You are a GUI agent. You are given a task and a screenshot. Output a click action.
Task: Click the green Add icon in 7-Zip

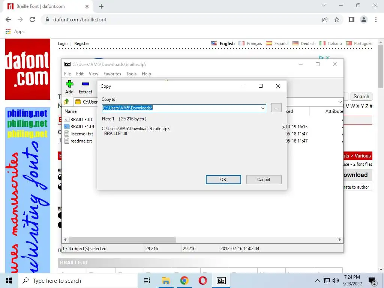[69, 84]
